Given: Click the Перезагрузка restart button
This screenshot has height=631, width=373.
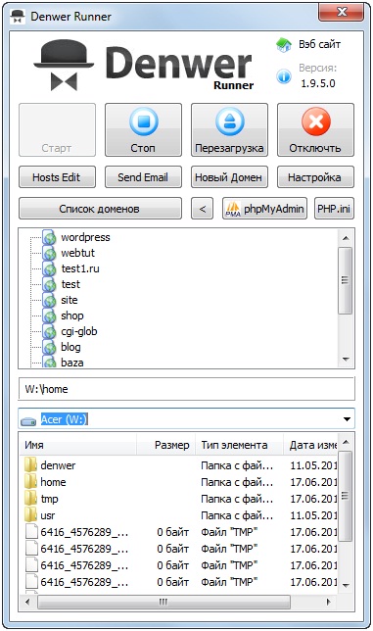Looking at the screenshot, I should [229, 129].
